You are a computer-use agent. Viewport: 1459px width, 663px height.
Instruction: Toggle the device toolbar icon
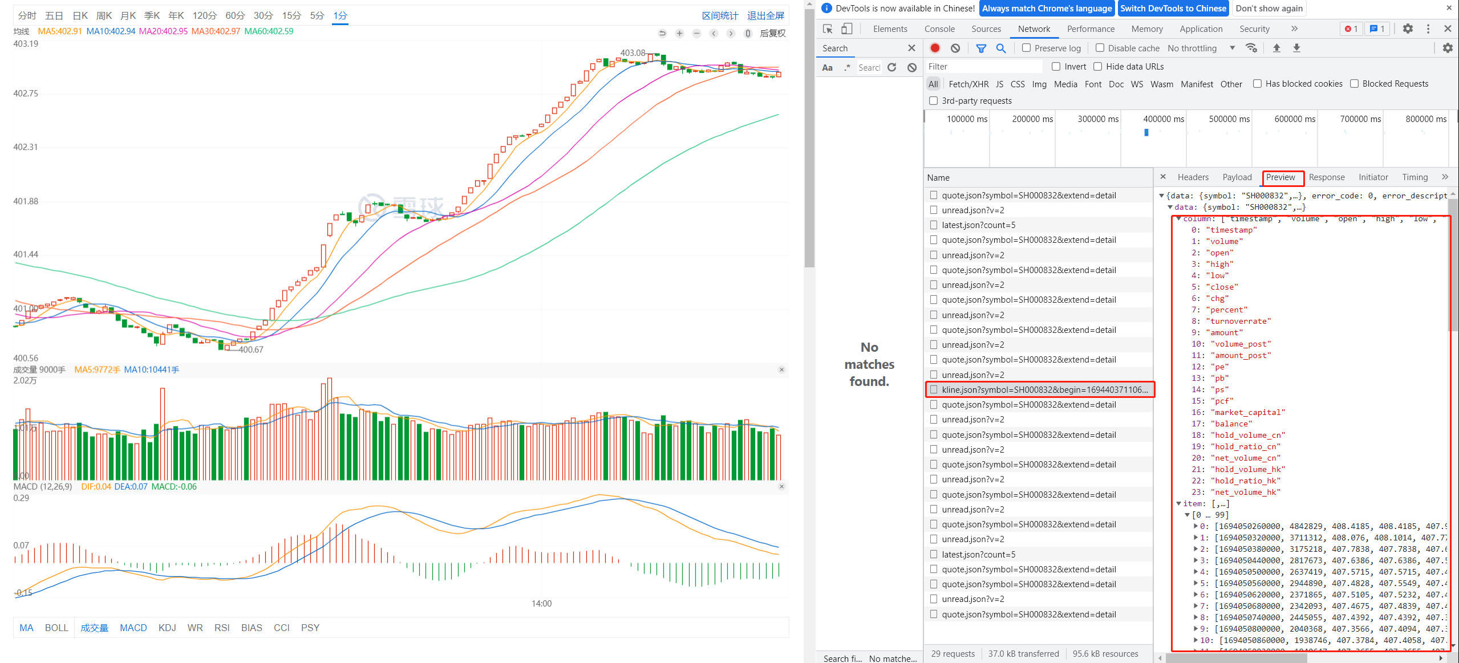click(x=847, y=29)
